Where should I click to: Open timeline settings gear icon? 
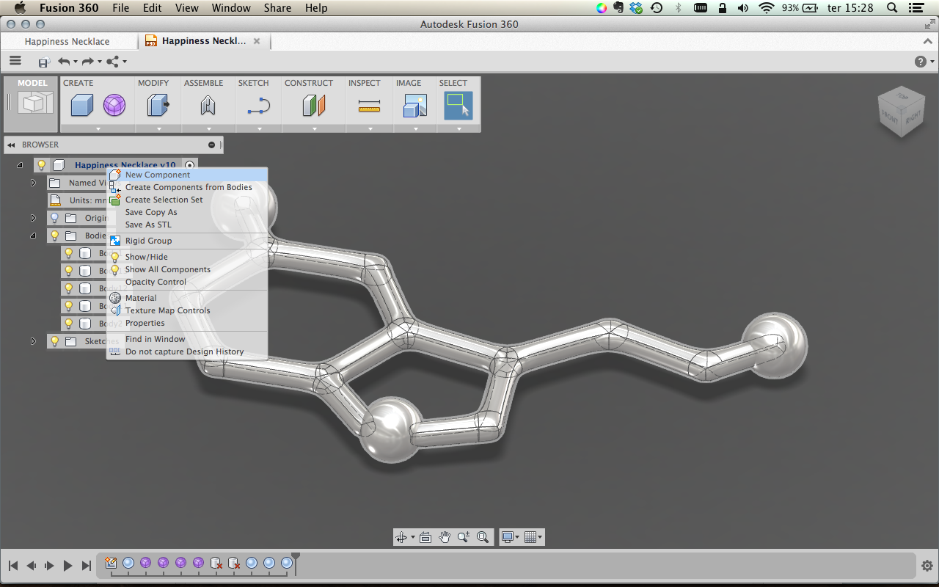(x=927, y=566)
